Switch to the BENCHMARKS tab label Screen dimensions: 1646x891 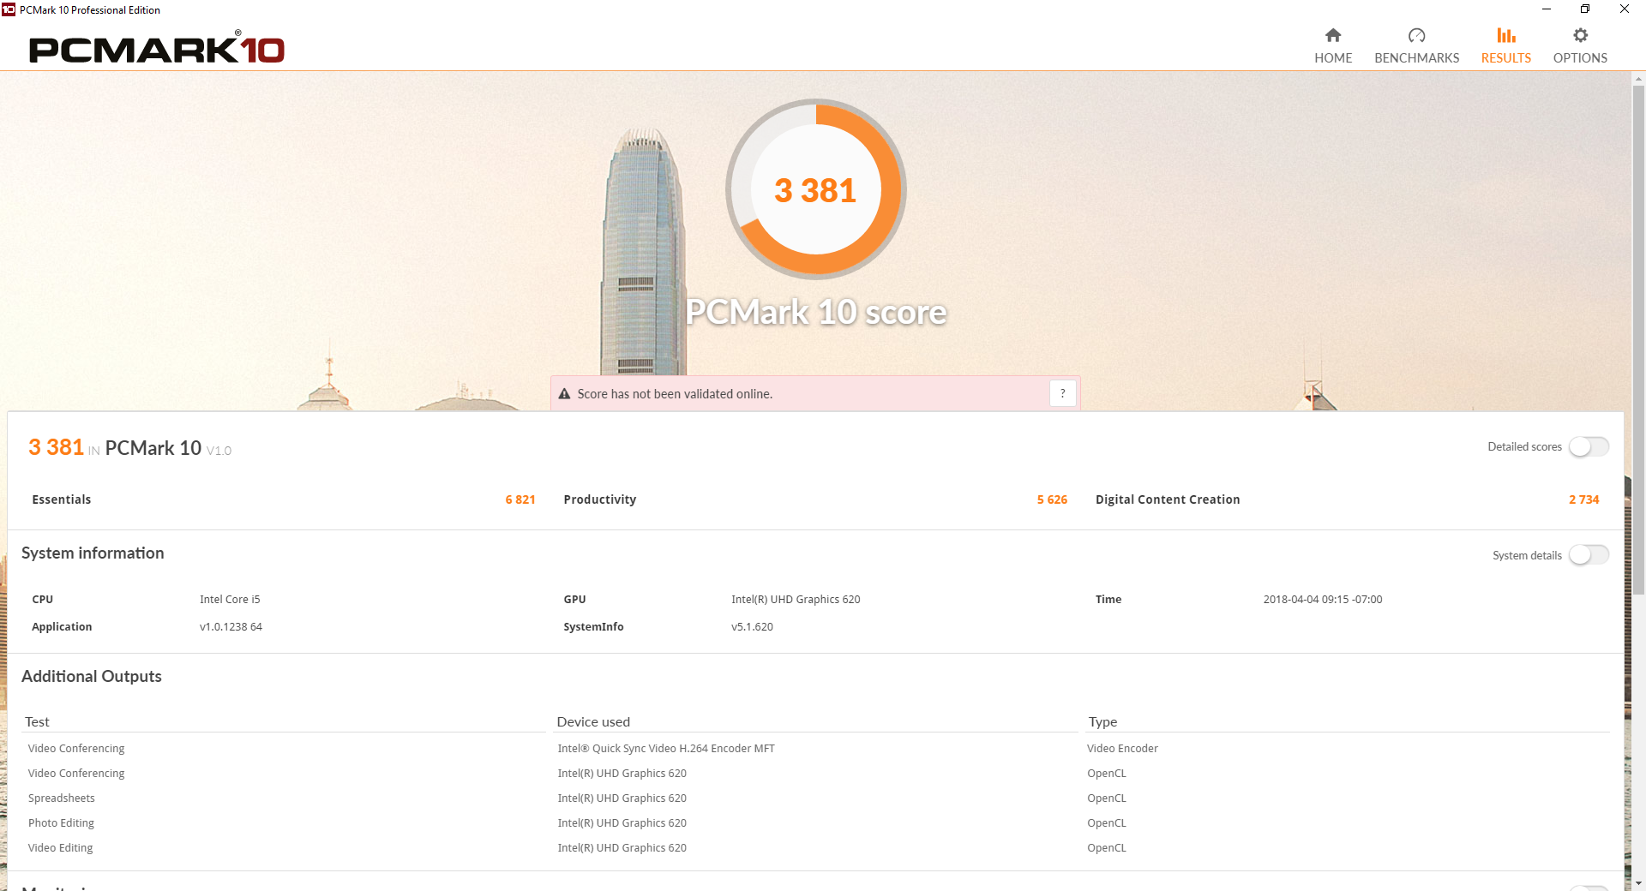[1416, 58]
